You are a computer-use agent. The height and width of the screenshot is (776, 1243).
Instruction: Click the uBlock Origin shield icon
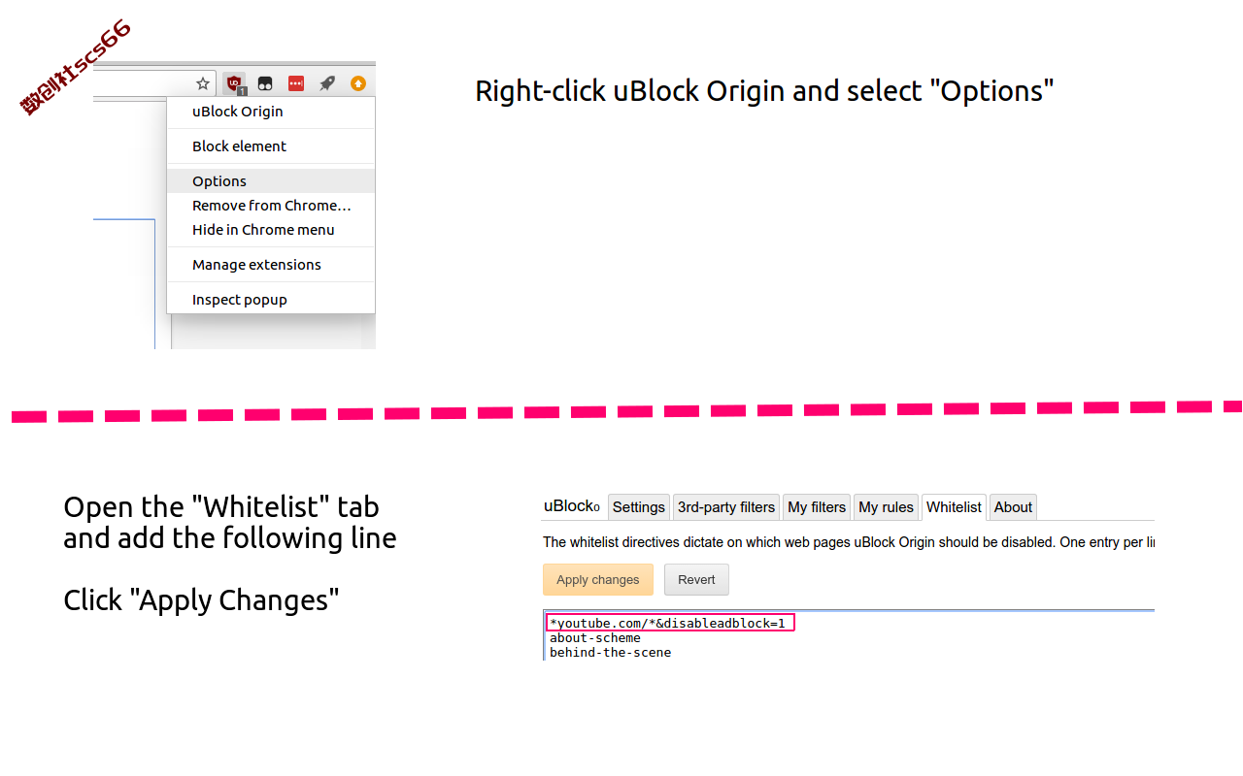tap(234, 83)
